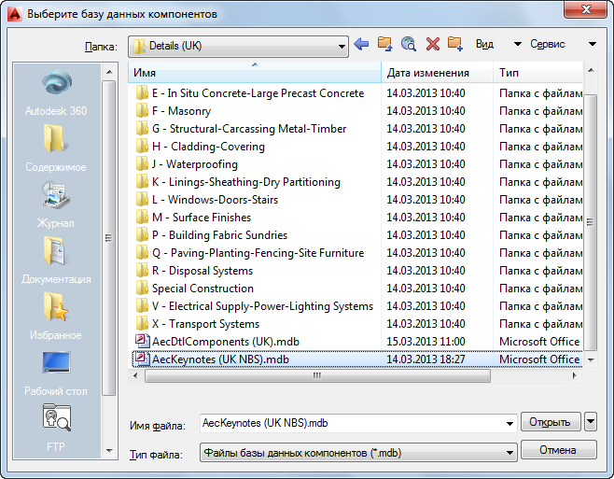Select M - Surface Finishes folder

point(202,218)
